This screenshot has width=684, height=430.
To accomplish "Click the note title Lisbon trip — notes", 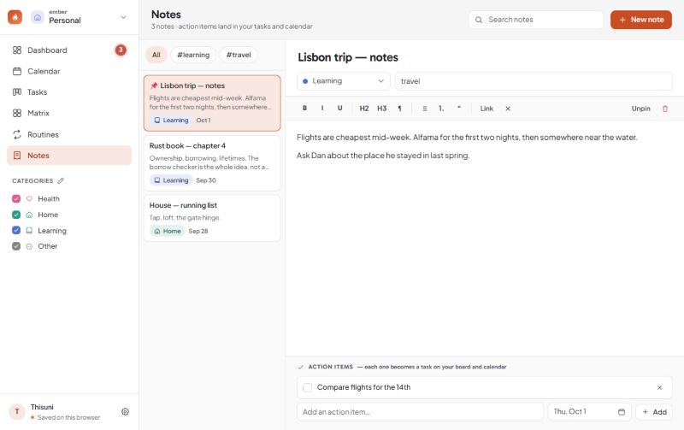I will [348, 57].
